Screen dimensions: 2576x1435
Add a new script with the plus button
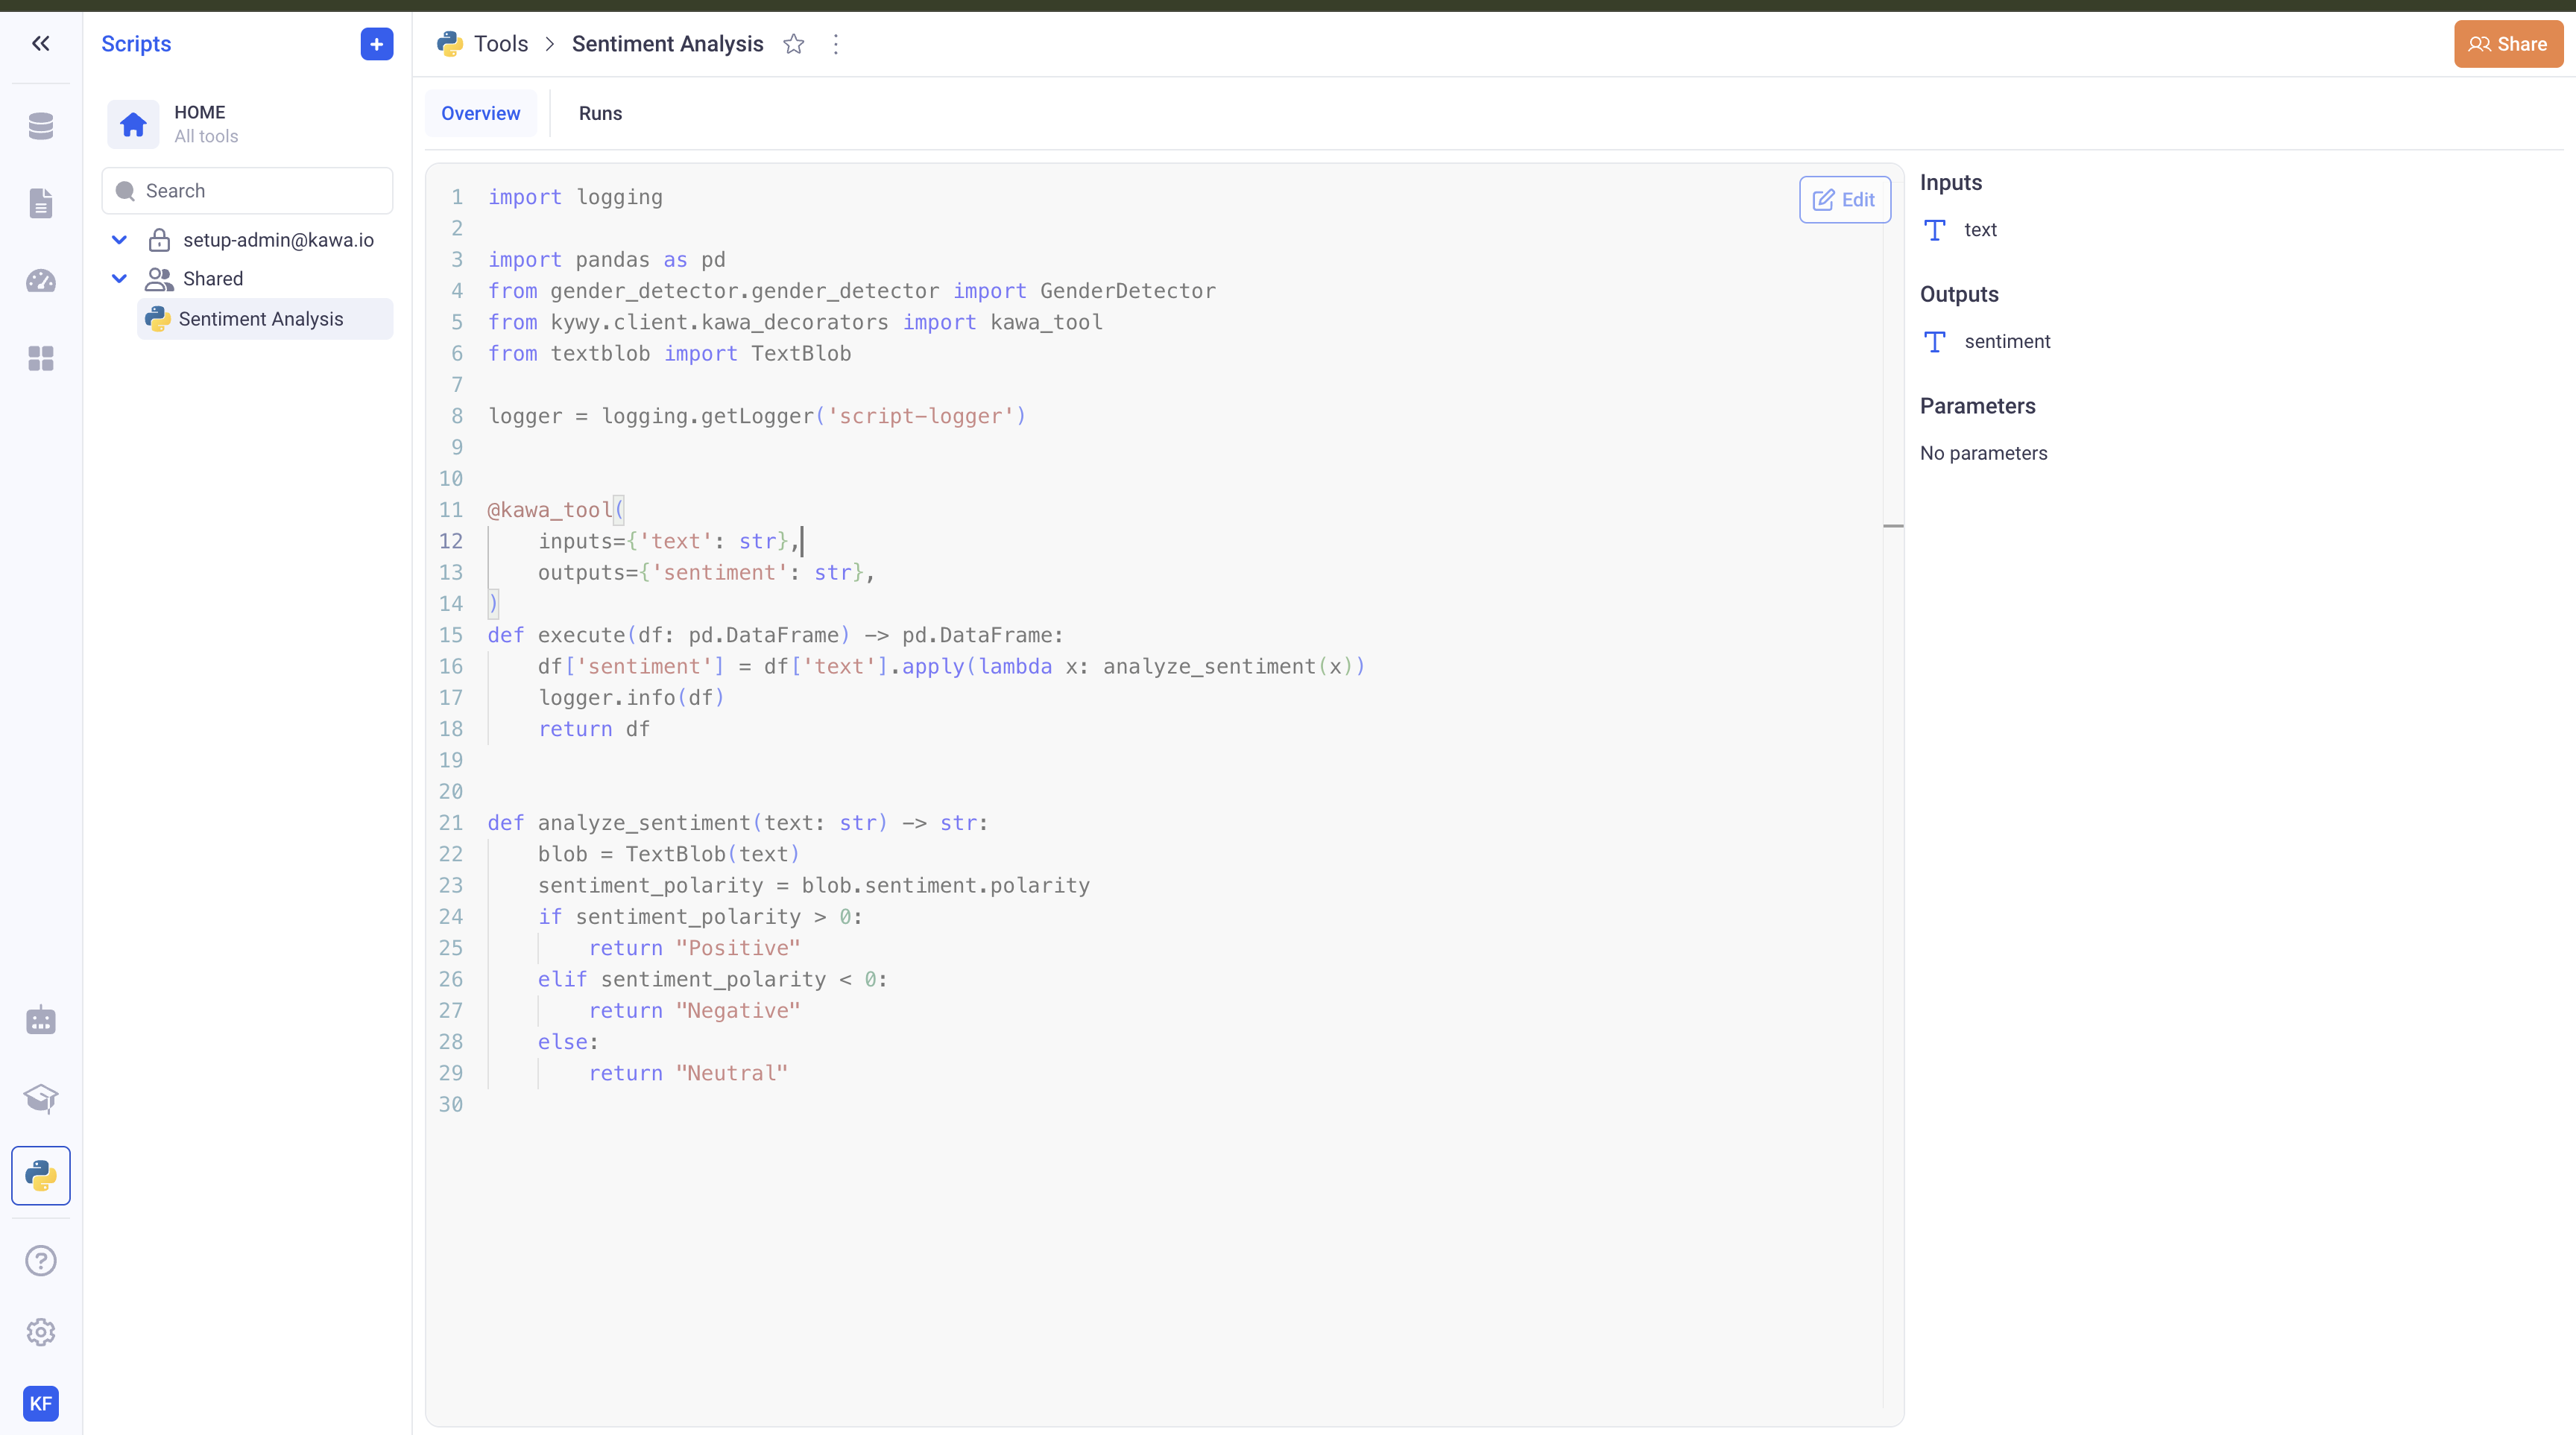point(377,44)
